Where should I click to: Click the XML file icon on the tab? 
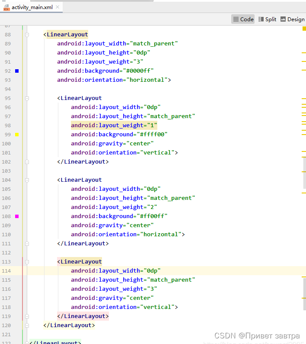[6, 7]
